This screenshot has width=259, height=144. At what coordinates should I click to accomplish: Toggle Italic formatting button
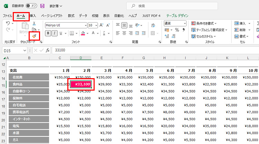(55, 33)
